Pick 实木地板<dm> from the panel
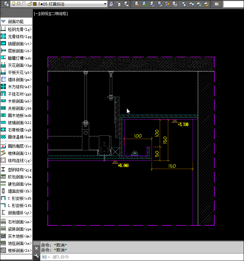Viewport: 244px width, 261px height. [16, 236]
